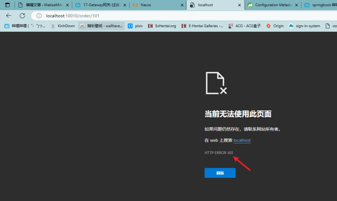Click the blue 刷新 refresh button
The width and height of the screenshot is (337, 201).
[220, 173]
